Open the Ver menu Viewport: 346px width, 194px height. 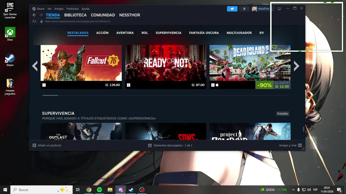49,9
